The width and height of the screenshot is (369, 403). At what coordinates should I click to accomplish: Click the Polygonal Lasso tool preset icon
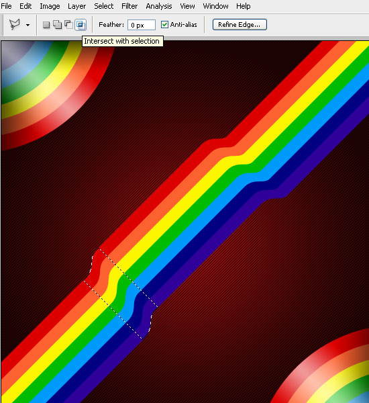(x=15, y=25)
